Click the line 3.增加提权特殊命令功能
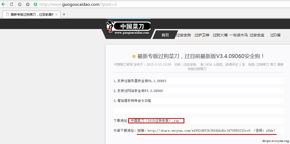 pos(132,101)
